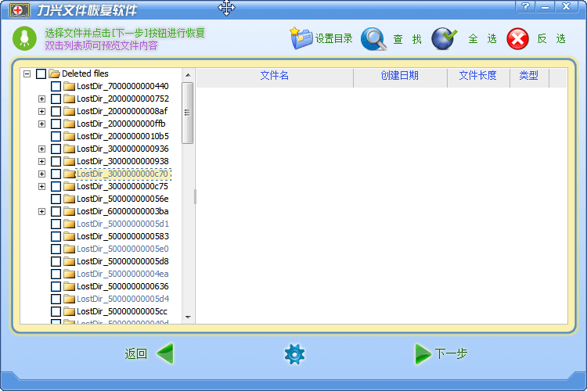This screenshot has height=391, width=587.
Task: Click the 下一步 next button label
Action: (x=451, y=354)
